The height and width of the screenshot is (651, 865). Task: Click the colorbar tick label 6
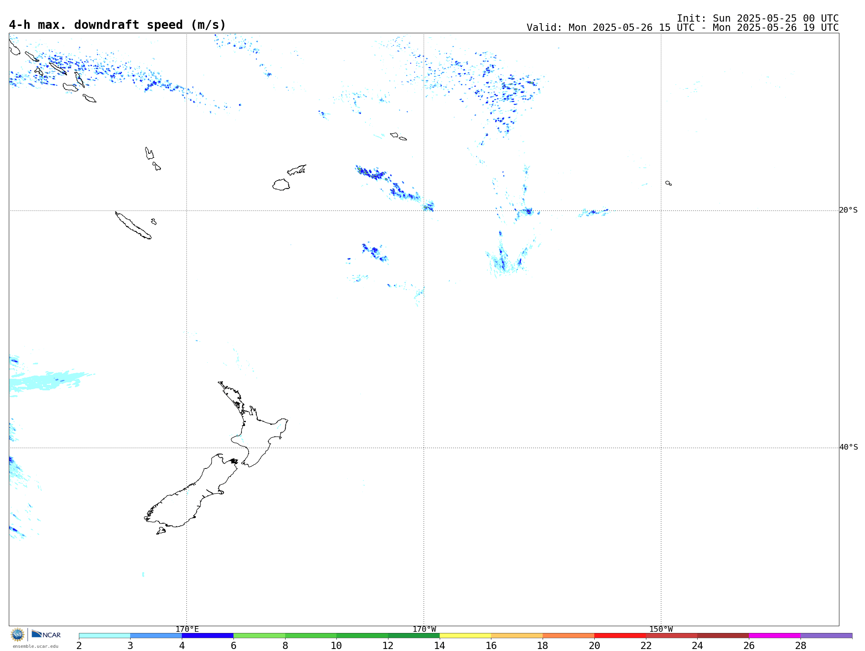click(233, 646)
